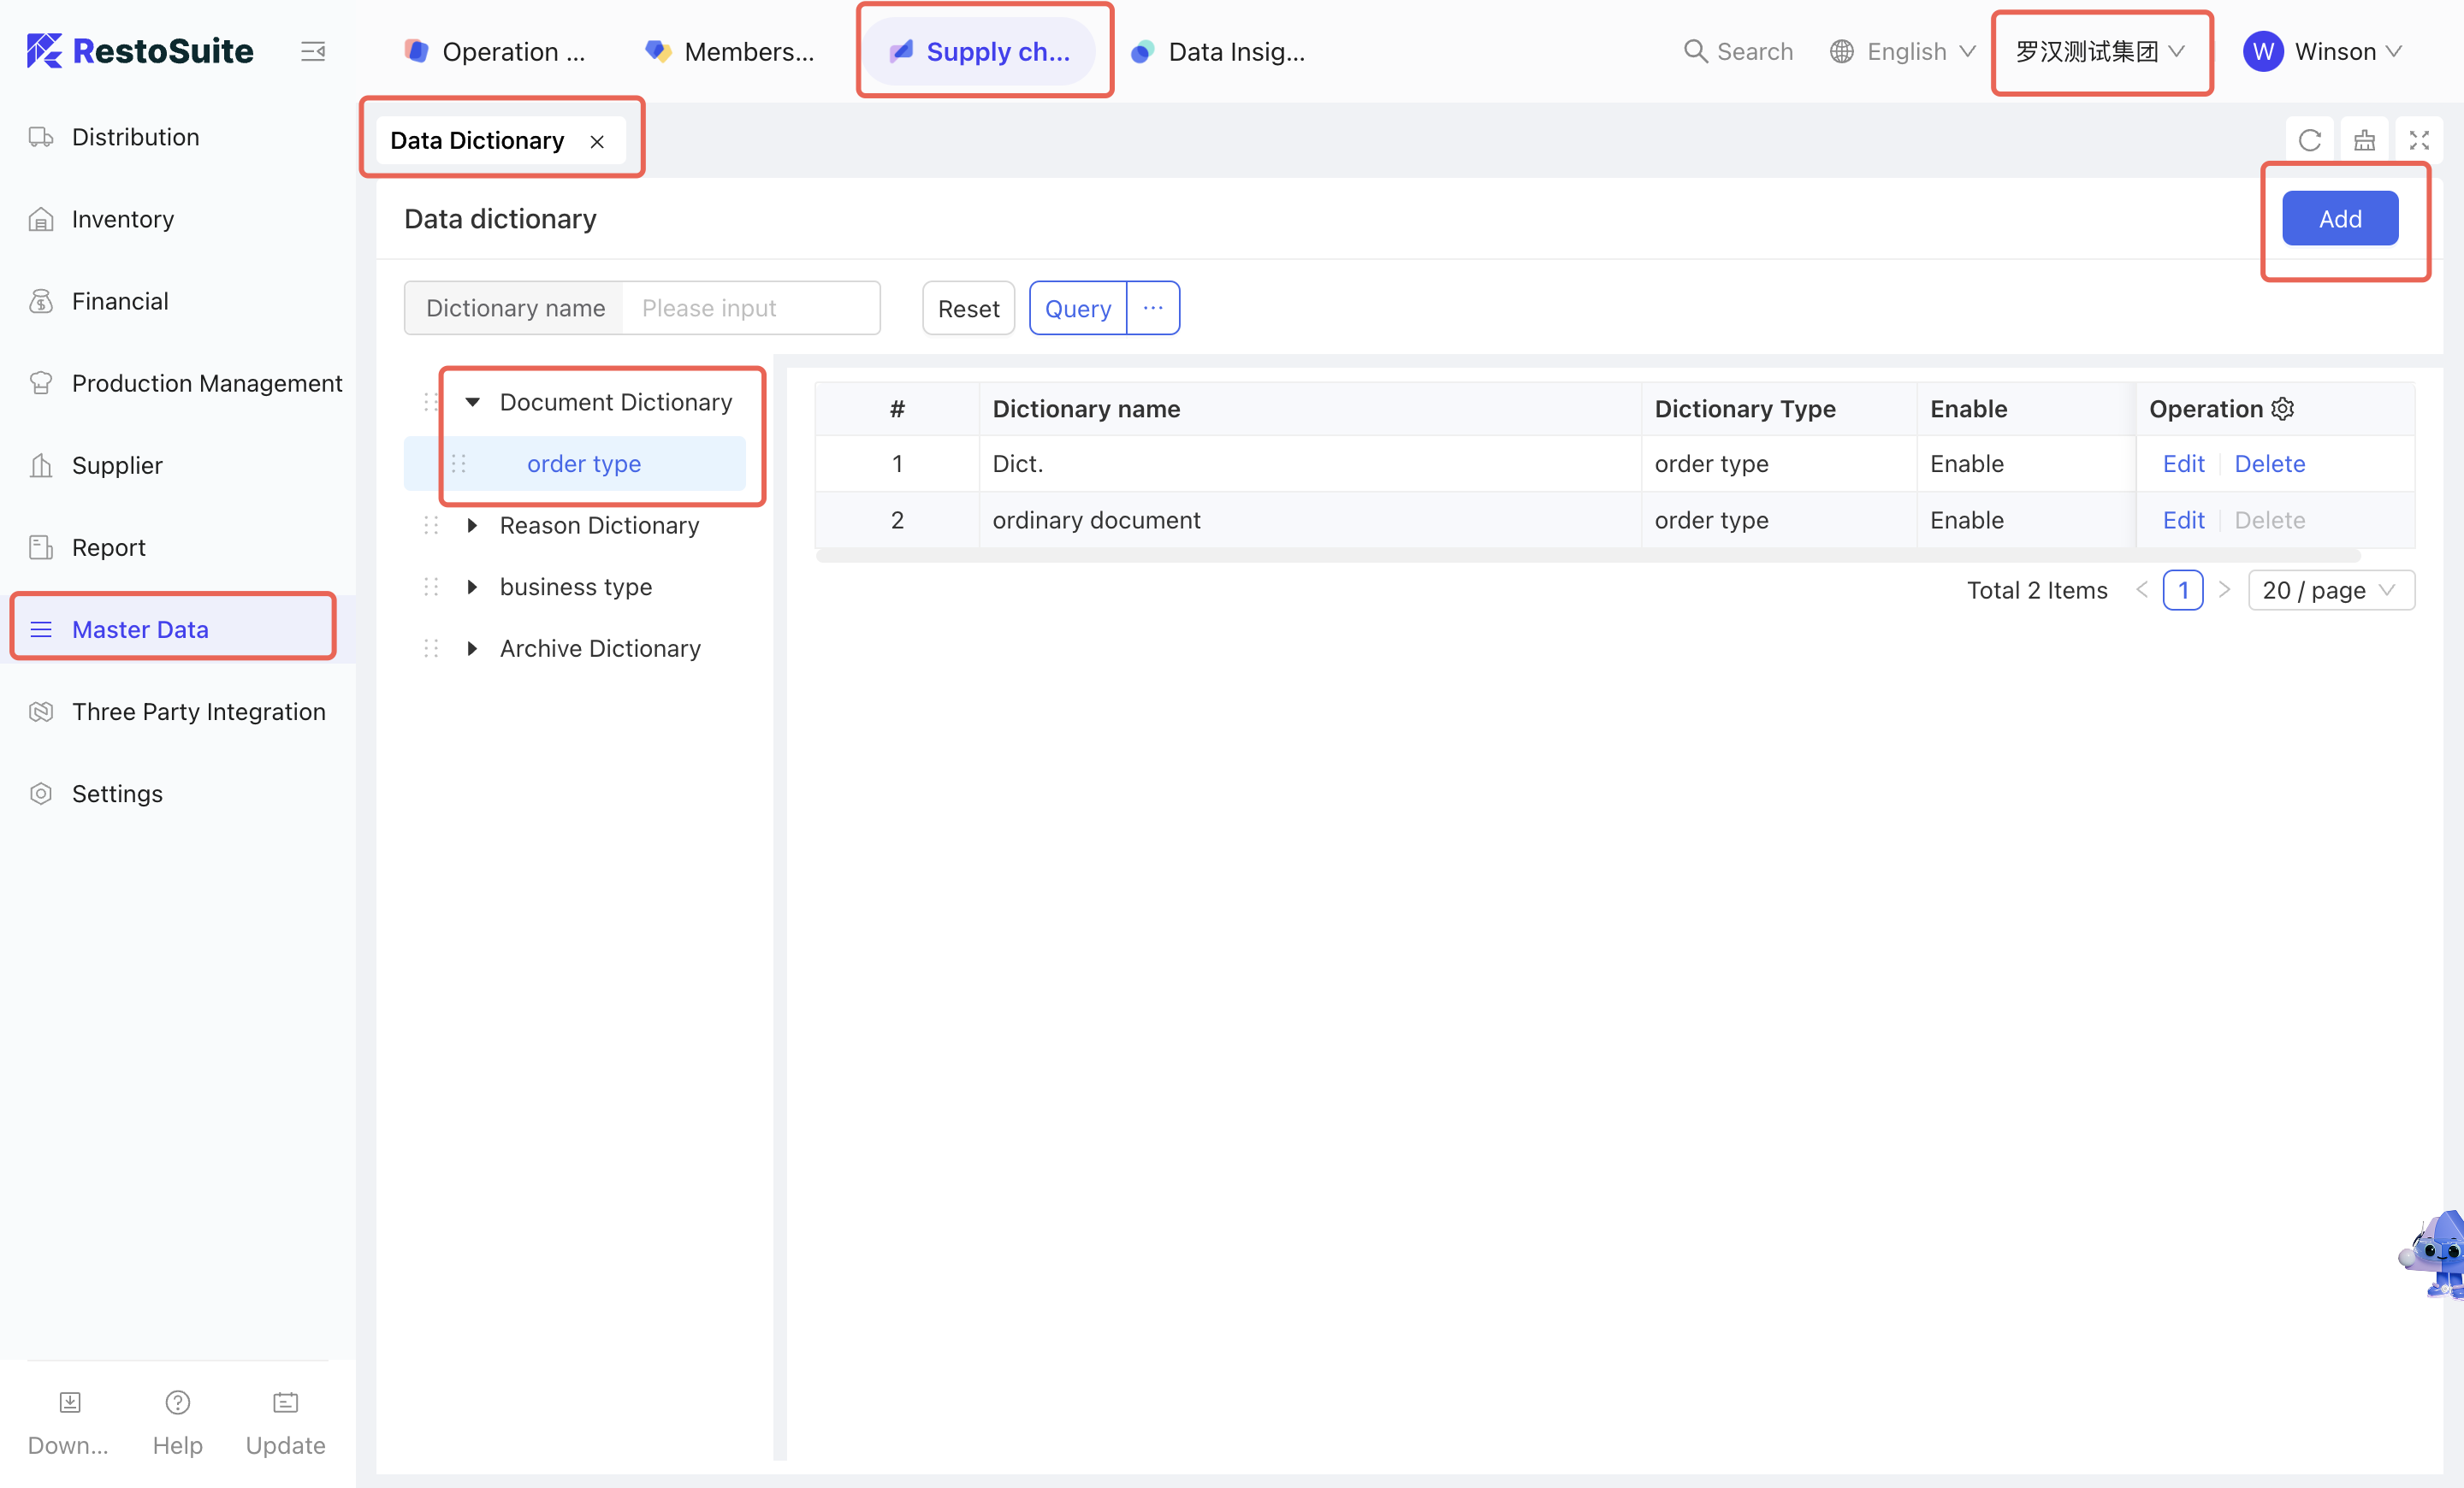Viewport: 2464px width, 1488px height.
Task: Click the Search magnifier icon
Action: (x=1695, y=51)
